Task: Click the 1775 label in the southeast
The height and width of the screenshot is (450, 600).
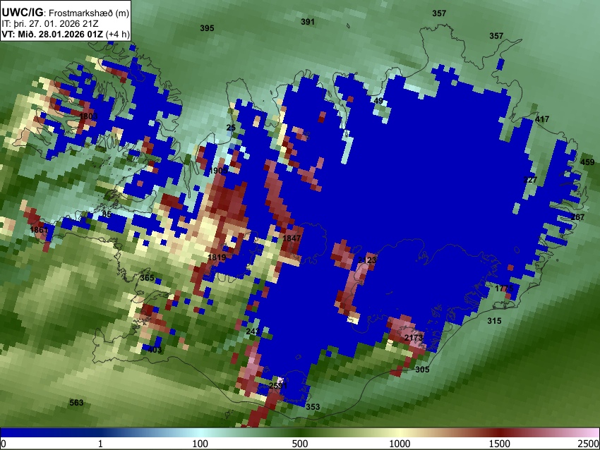Action: tap(504, 288)
